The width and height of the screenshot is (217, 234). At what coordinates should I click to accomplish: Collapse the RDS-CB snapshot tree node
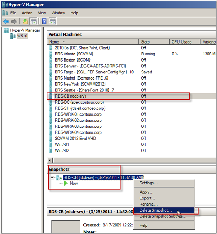[52, 177]
